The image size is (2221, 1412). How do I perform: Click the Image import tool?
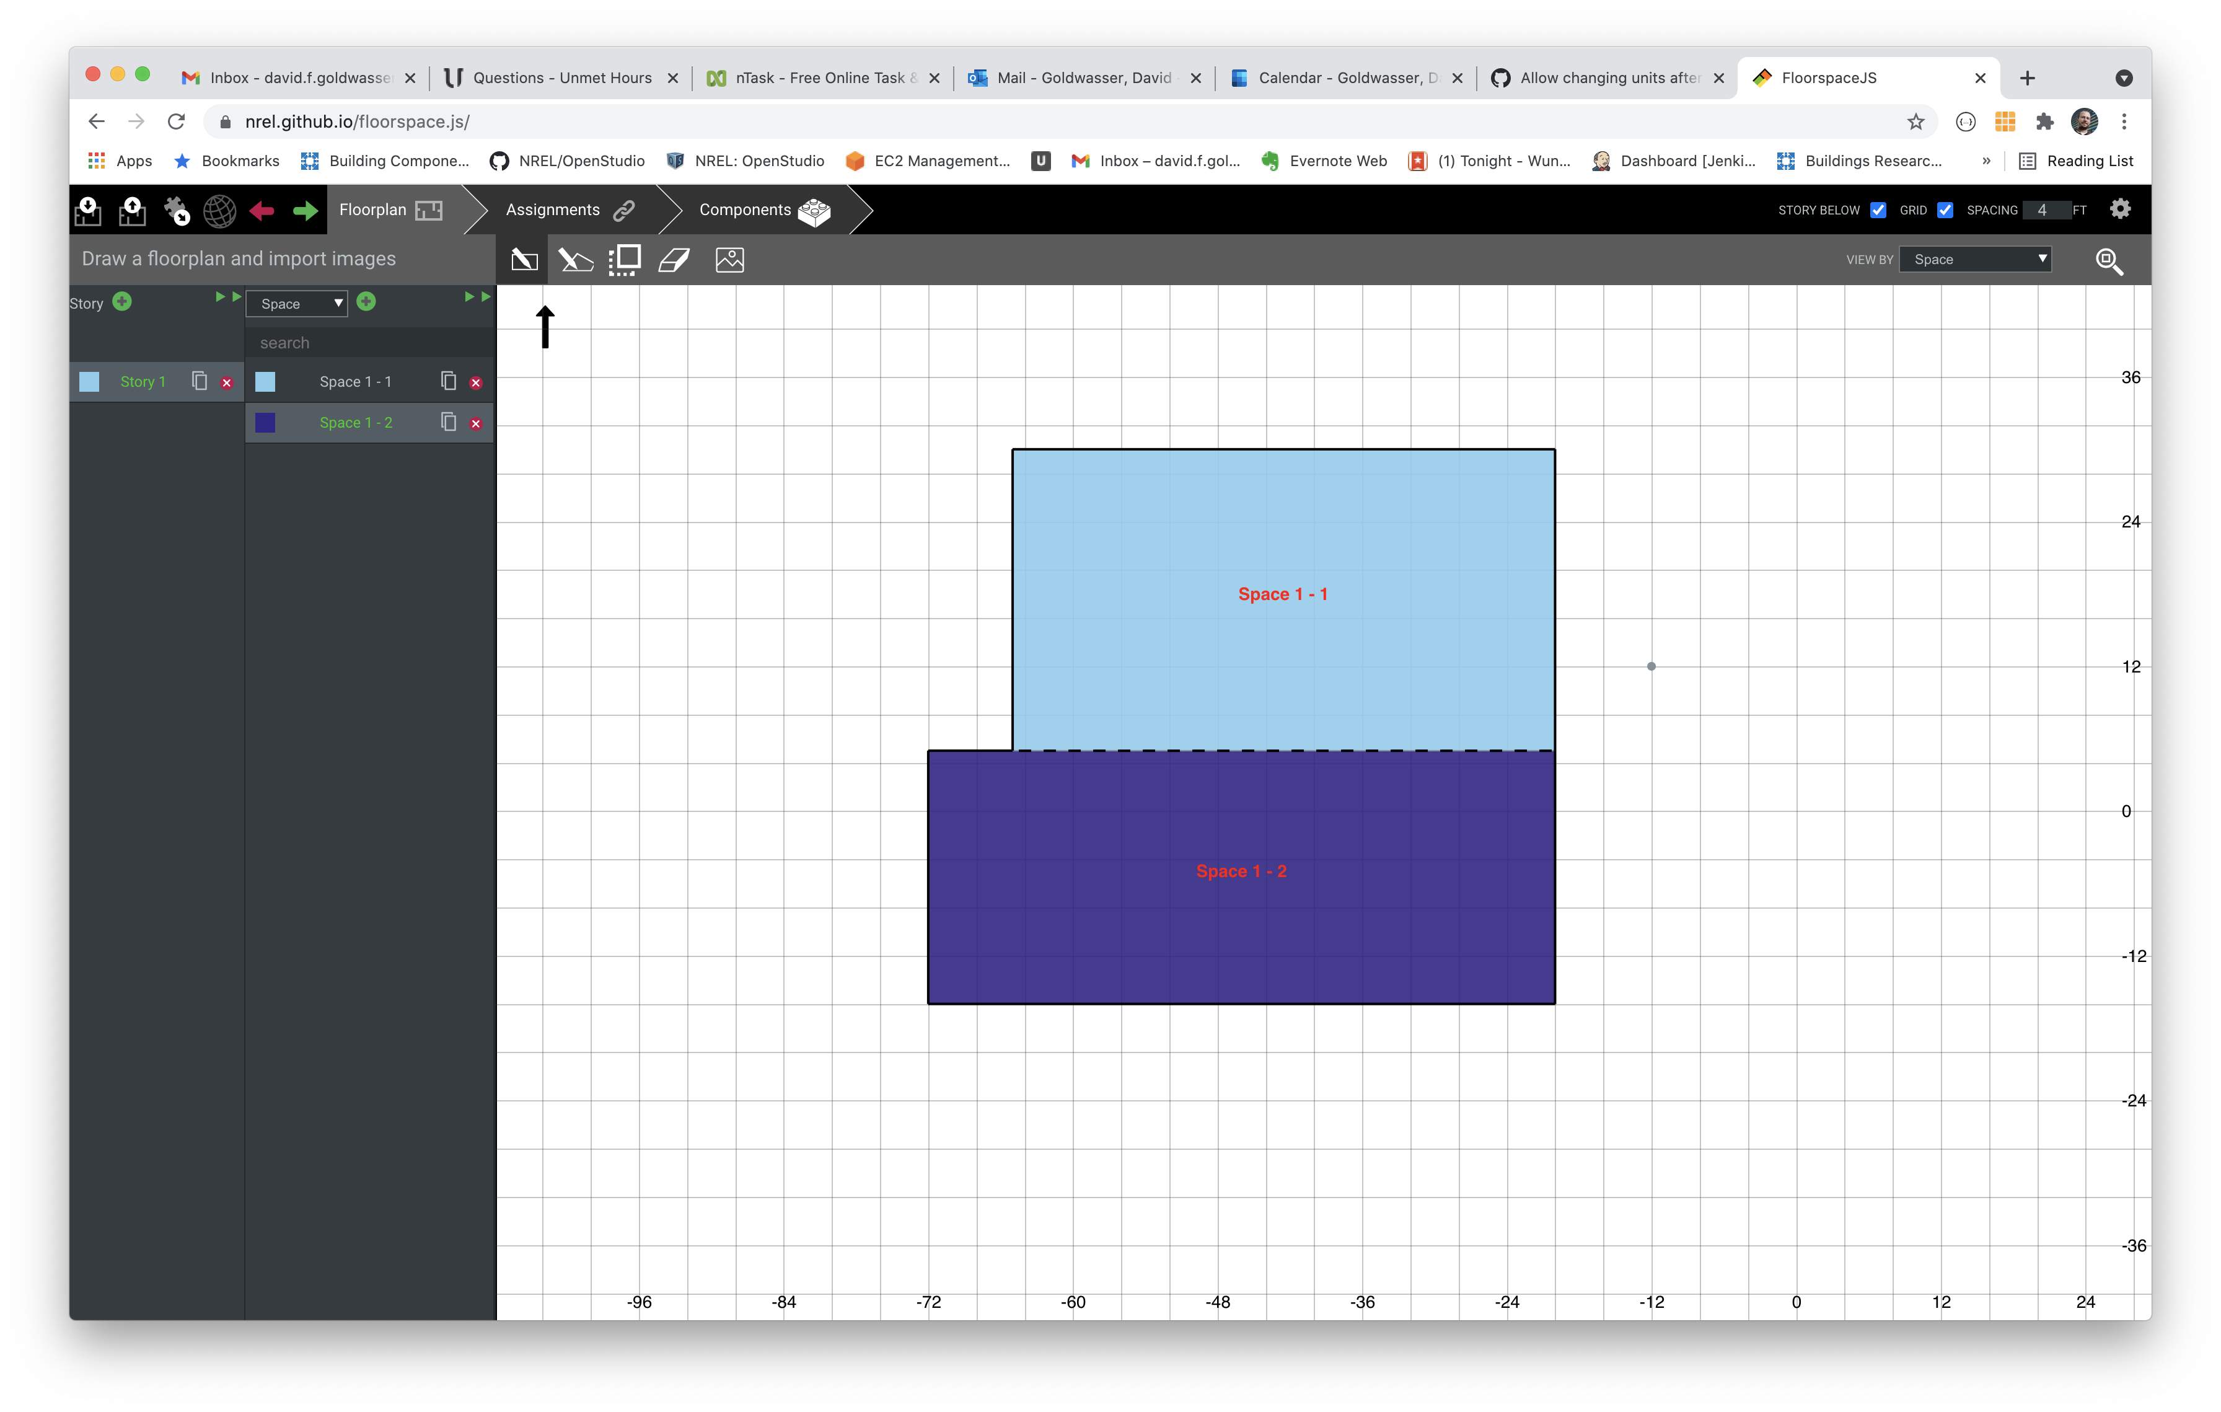coord(729,260)
